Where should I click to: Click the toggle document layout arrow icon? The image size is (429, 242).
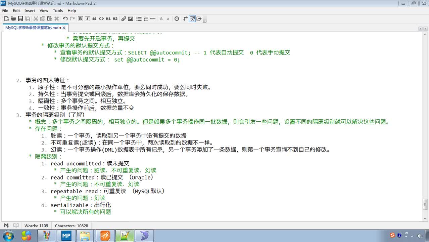coord(185,19)
